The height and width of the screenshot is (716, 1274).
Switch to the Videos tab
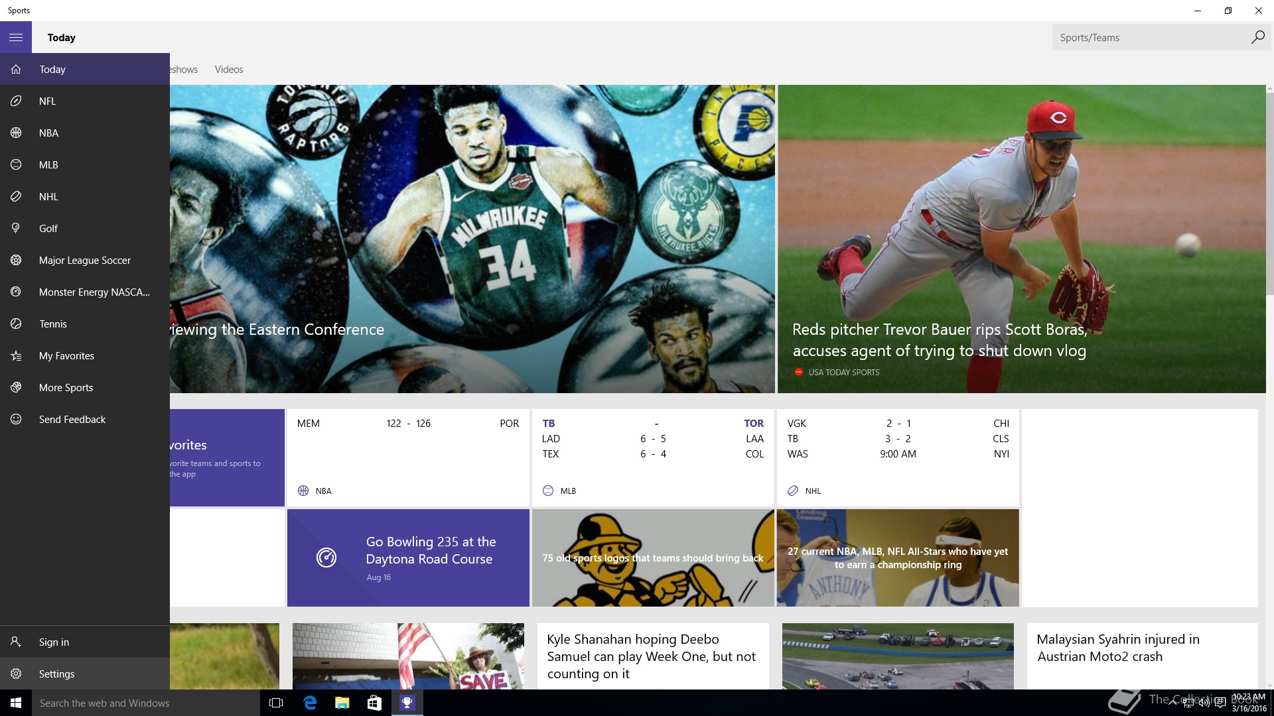(229, 70)
